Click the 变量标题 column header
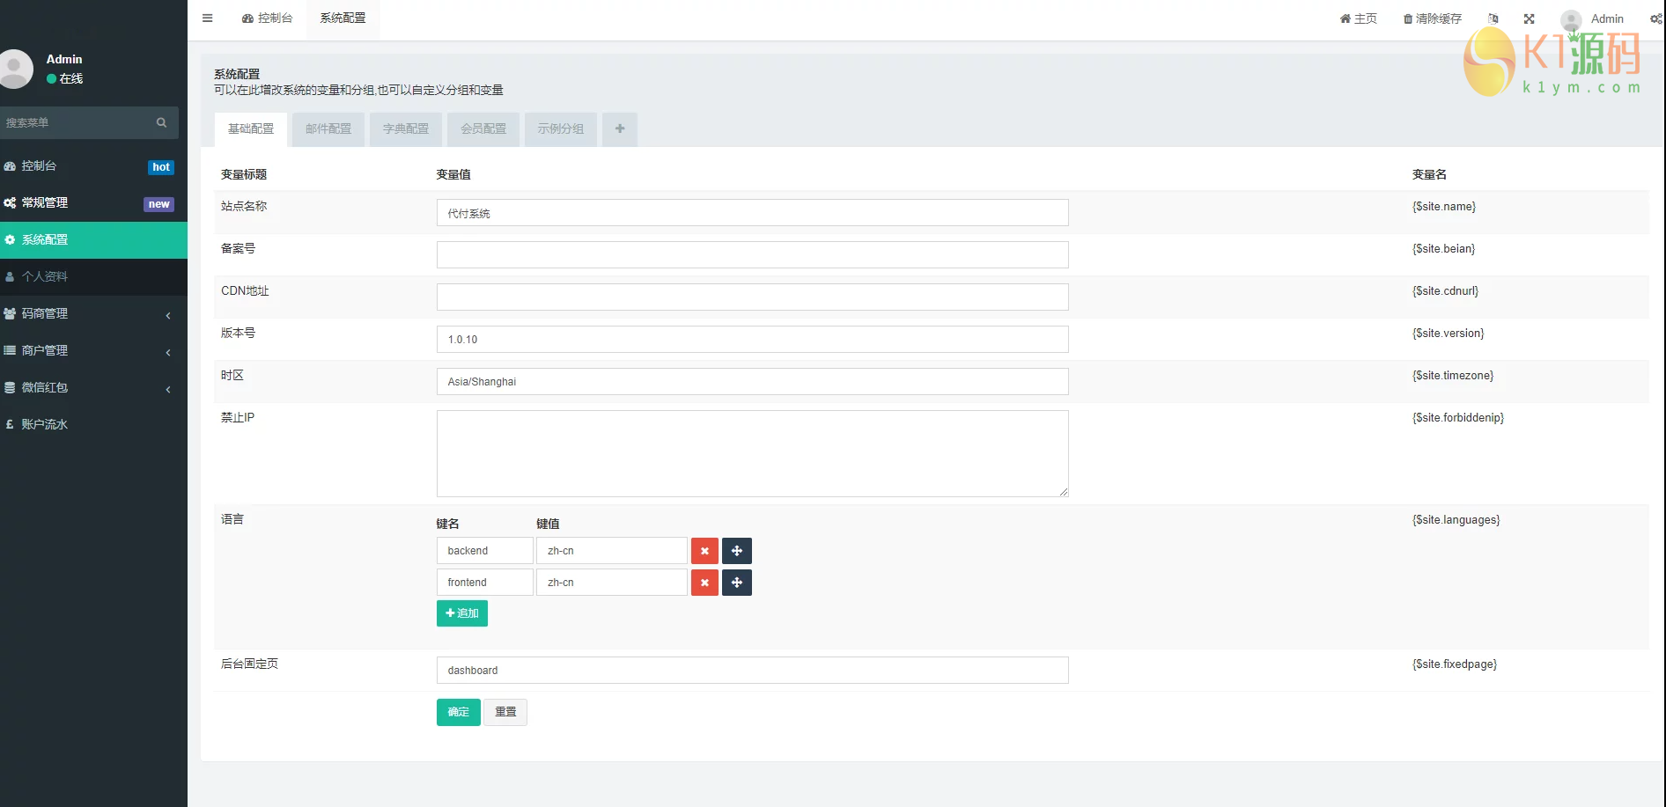Image resolution: width=1666 pixels, height=807 pixels. click(x=244, y=174)
